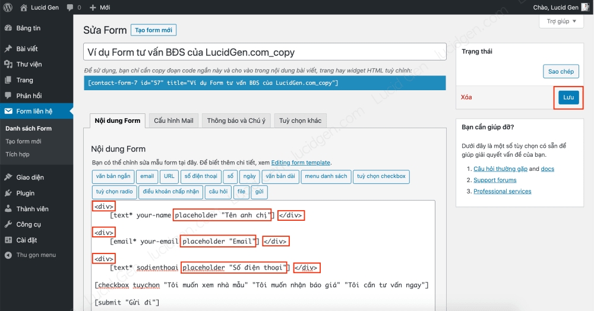This screenshot has width=594, height=311.
Task: Open the Editing form template link
Action: 301,163
